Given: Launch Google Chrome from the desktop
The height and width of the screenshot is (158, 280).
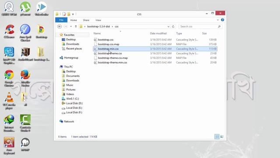Looking at the screenshot, I should click(9, 78).
